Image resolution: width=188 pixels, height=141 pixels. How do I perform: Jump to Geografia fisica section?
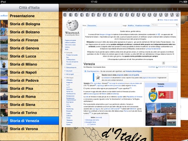[90, 122]
